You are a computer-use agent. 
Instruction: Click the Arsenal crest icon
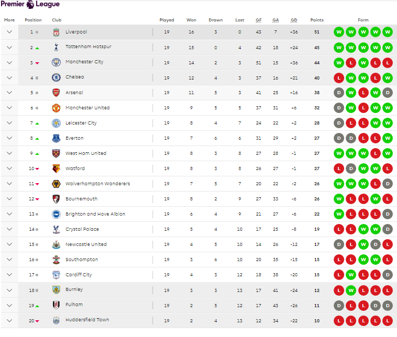click(x=56, y=93)
